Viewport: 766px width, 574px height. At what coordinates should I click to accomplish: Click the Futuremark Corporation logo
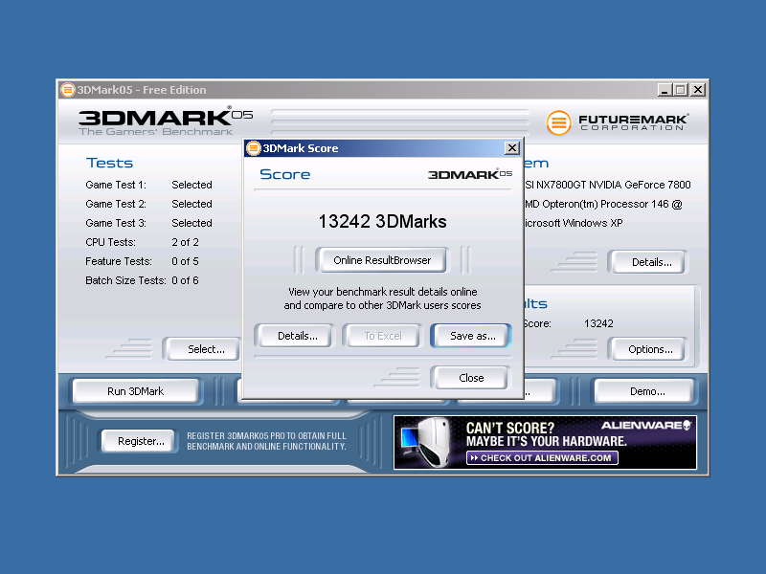[x=617, y=122]
